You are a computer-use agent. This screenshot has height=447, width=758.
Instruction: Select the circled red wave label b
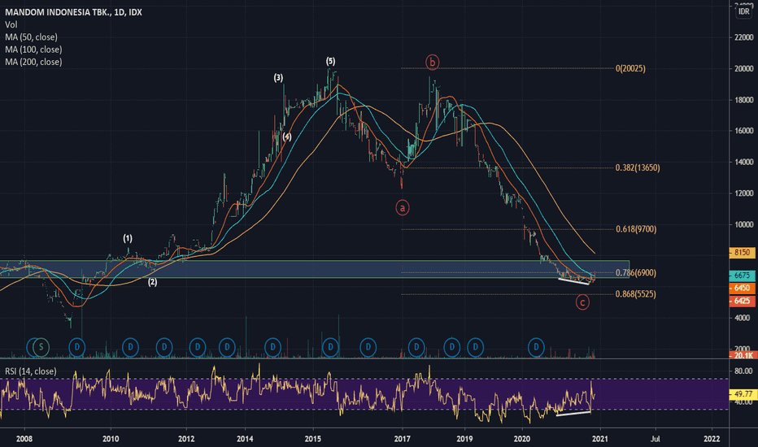[x=432, y=62]
